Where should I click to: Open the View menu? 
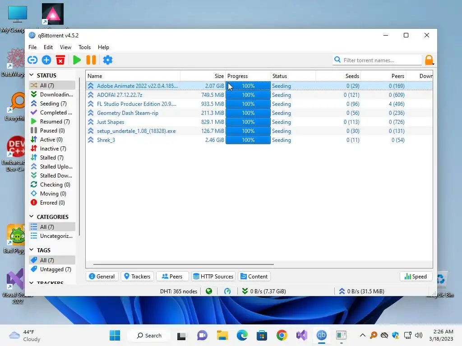65,47
